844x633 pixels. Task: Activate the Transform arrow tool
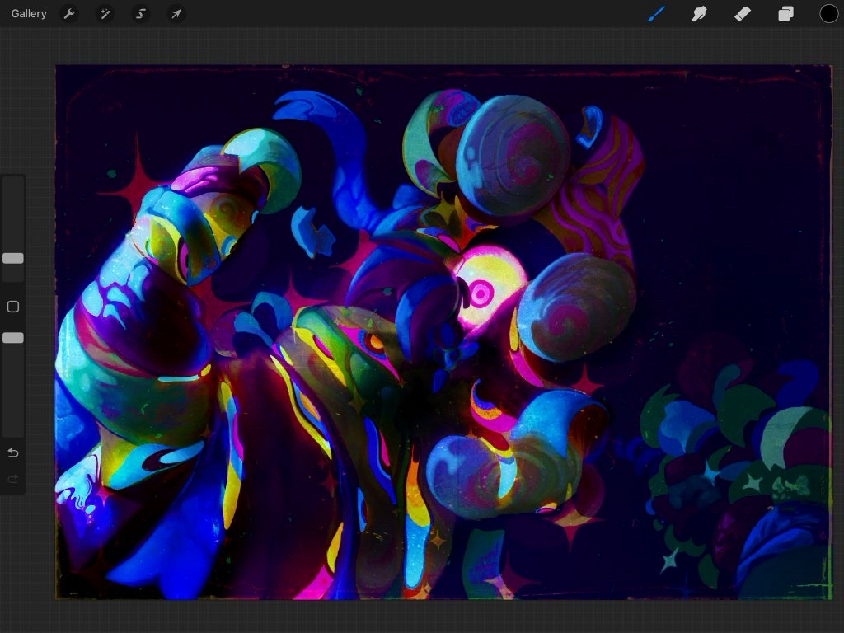[x=176, y=14]
